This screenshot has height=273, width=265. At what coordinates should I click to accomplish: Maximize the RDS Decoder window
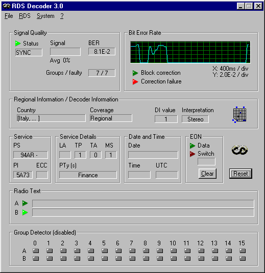tap(249, 6)
